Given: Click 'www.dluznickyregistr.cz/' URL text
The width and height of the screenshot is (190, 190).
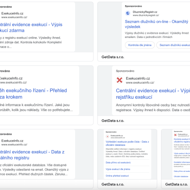Looking at the screenshot, I should point(146,15).
